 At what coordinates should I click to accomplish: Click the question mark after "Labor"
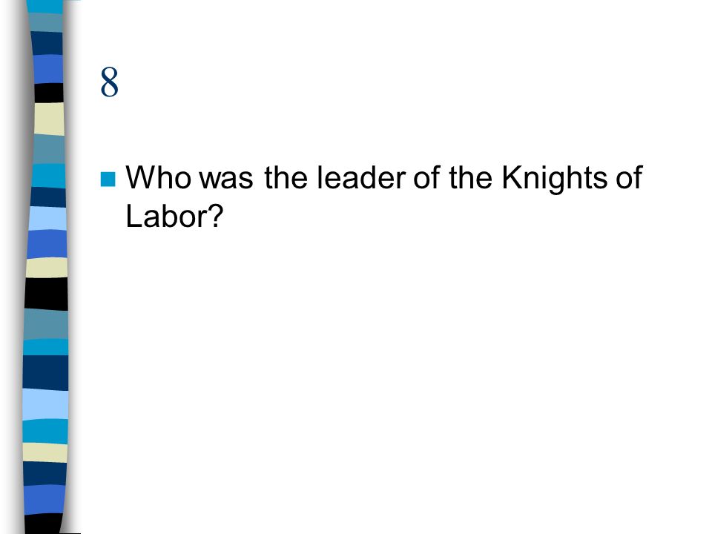(217, 216)
